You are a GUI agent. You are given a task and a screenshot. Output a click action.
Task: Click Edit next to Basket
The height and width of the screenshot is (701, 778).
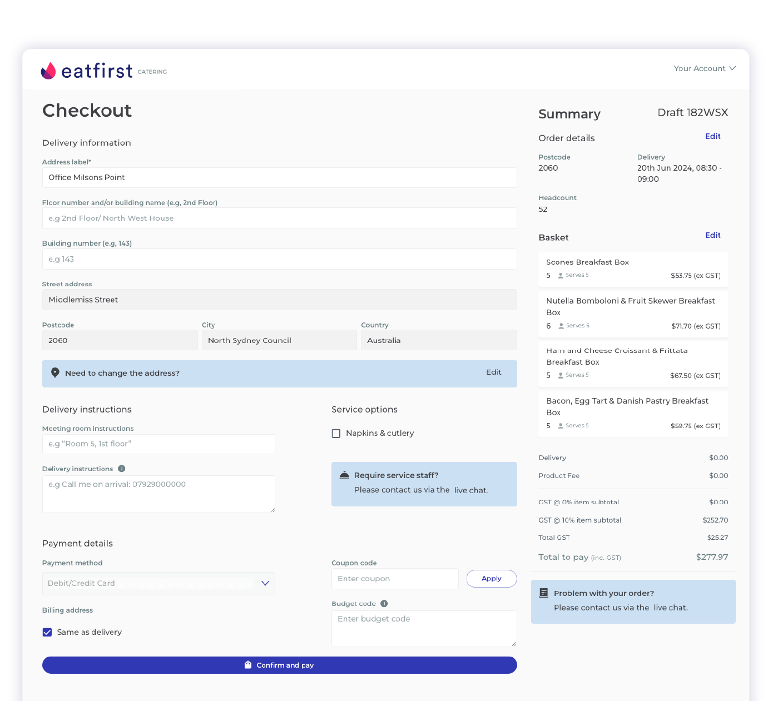coord(712,235)
